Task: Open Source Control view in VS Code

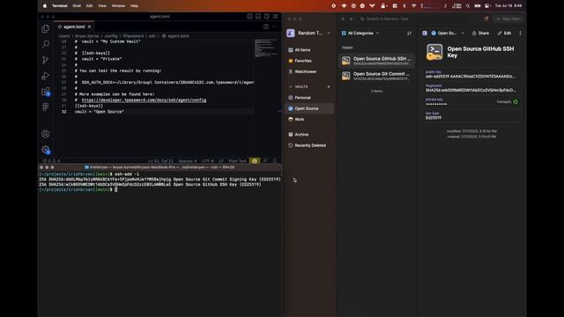Action: tap(45, 60)
